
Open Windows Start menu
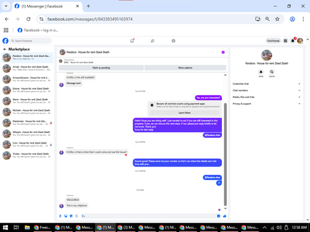point(6,228)
